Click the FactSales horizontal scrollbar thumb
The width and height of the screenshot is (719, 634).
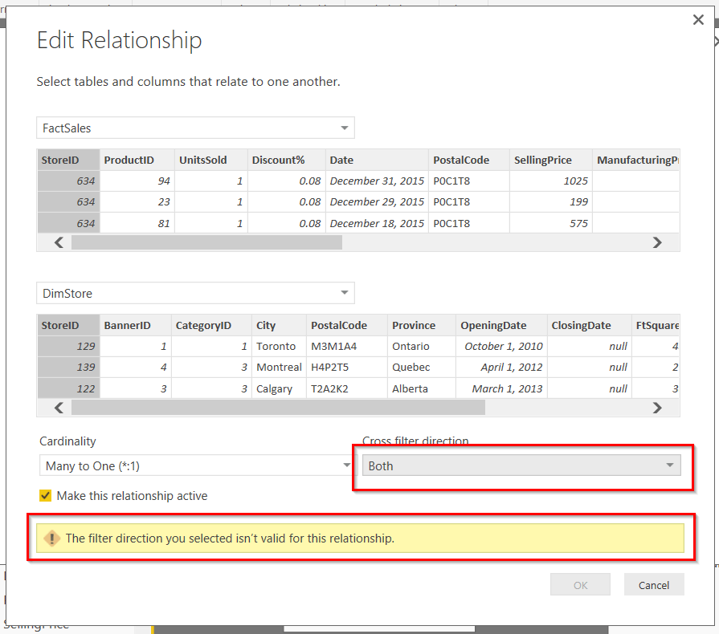tap(206, 242)
